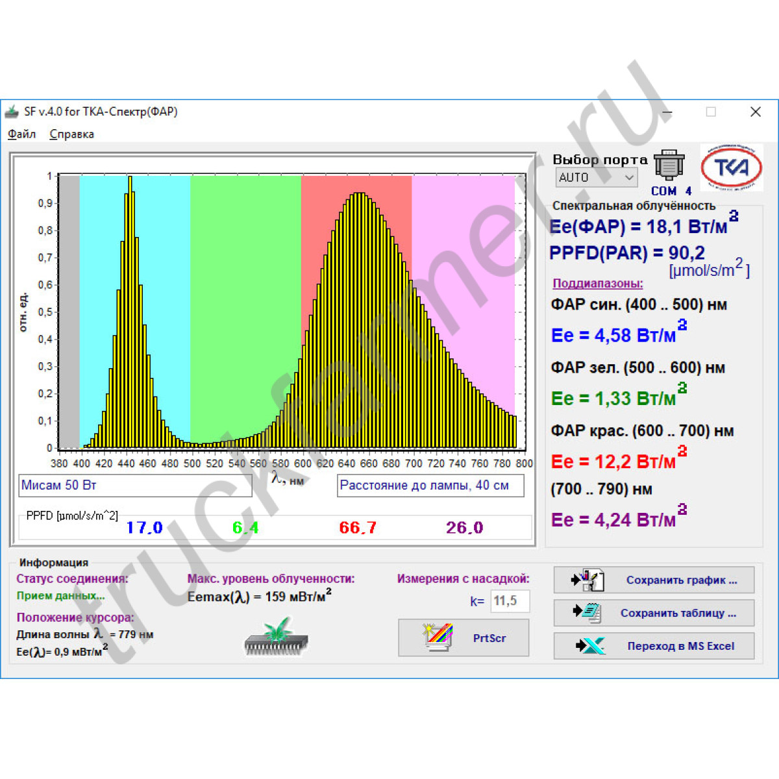Click the MS Excel export icon
This screenshot has width=779, height=779.
pos(589,646)
